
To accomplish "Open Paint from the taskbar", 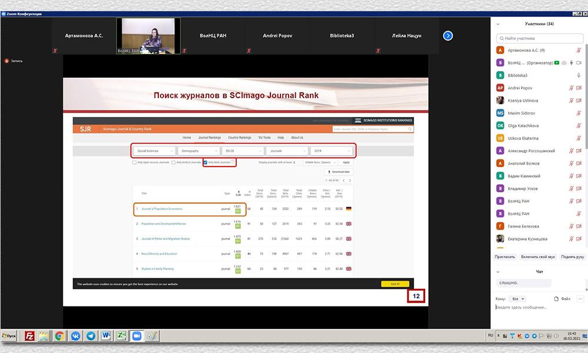I will (x=152, y=336).
